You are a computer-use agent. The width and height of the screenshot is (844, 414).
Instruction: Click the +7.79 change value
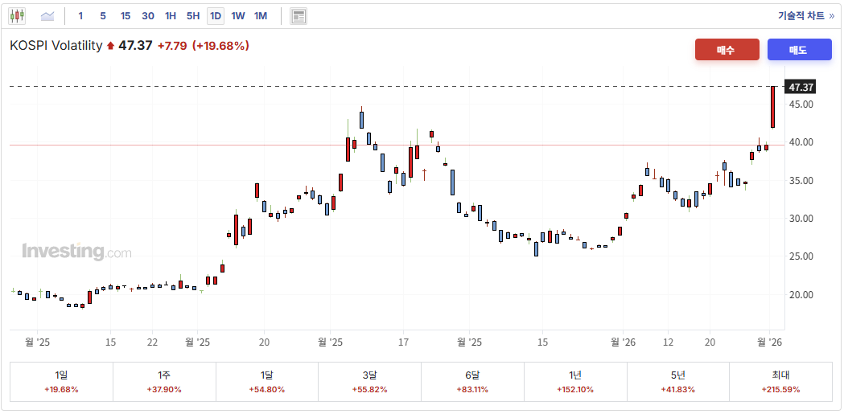172,46
